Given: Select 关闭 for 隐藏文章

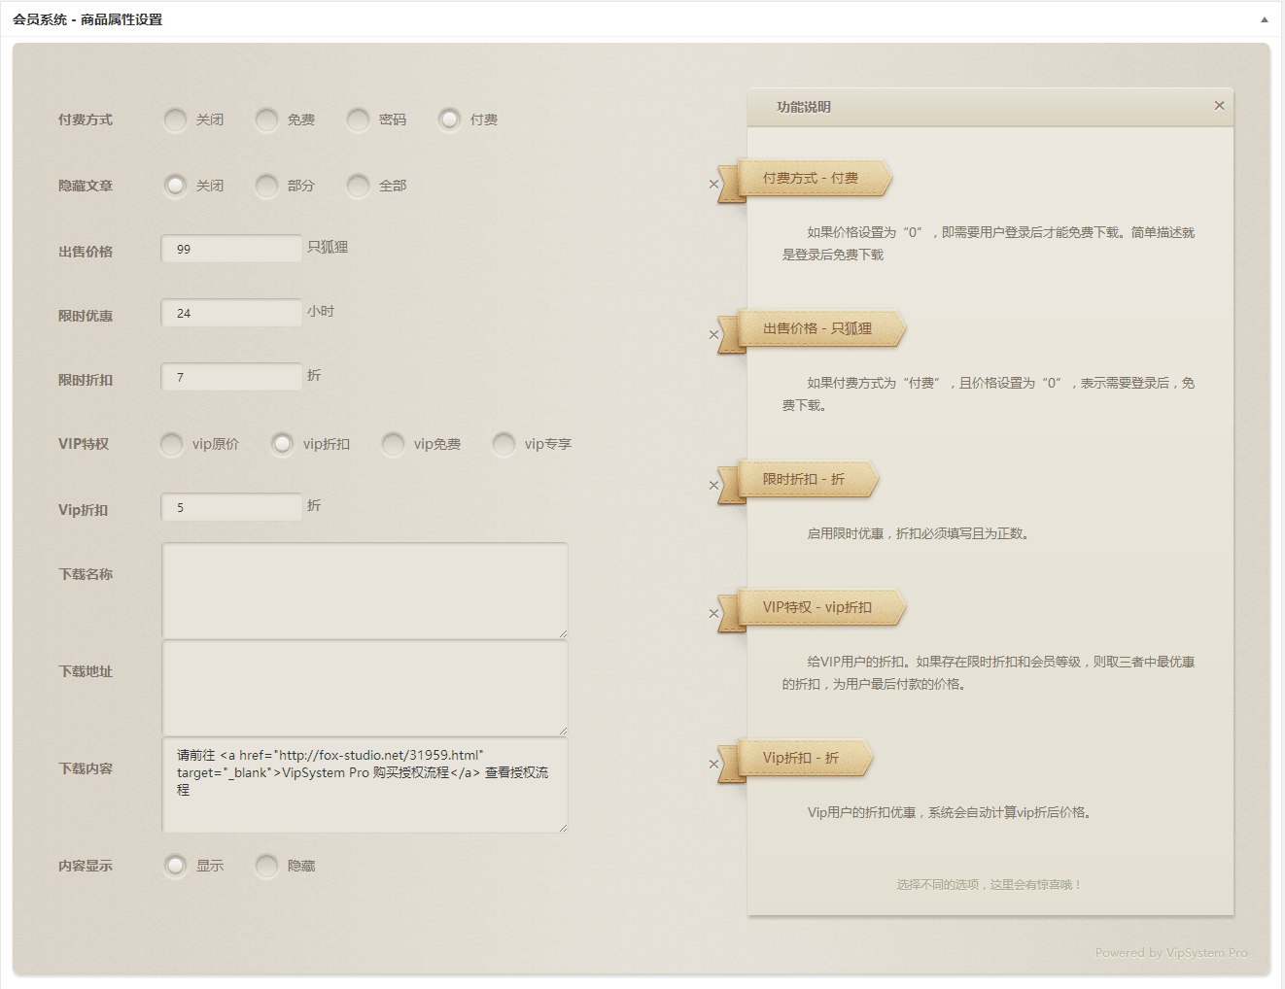Looking at the screenshot, I should (175, 186).
